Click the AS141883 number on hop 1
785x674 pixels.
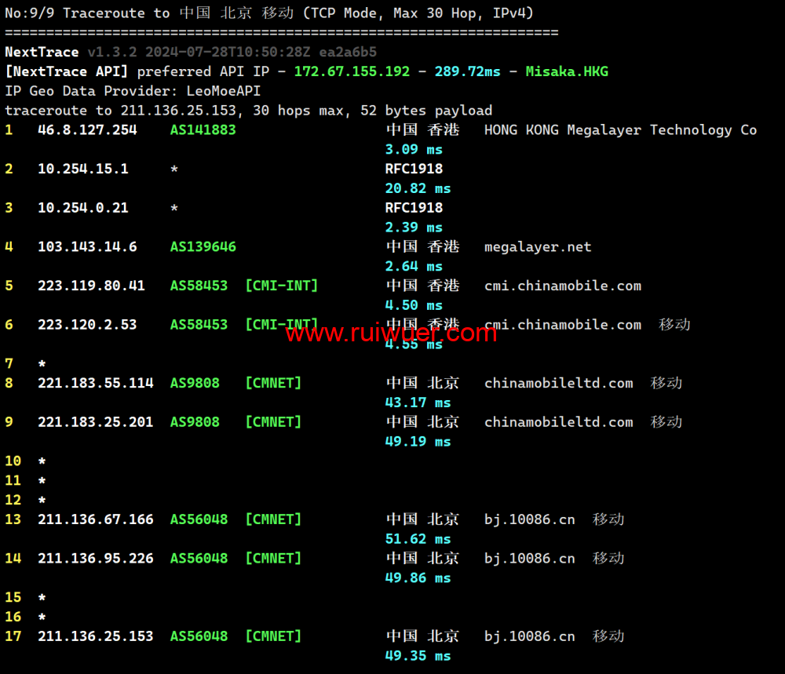(203, 129)
